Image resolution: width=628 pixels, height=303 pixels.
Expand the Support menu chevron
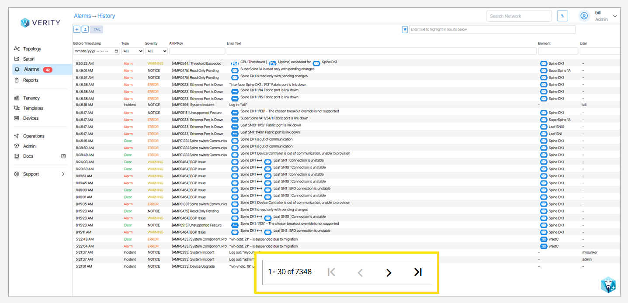point(63,174)
